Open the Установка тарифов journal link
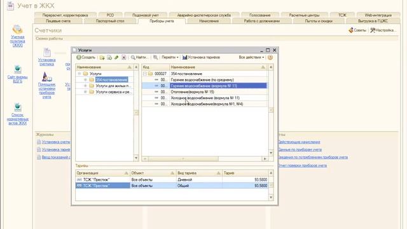 56,149
